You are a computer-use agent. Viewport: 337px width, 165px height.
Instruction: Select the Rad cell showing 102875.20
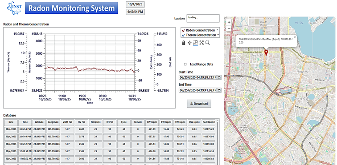coord(208,129)
